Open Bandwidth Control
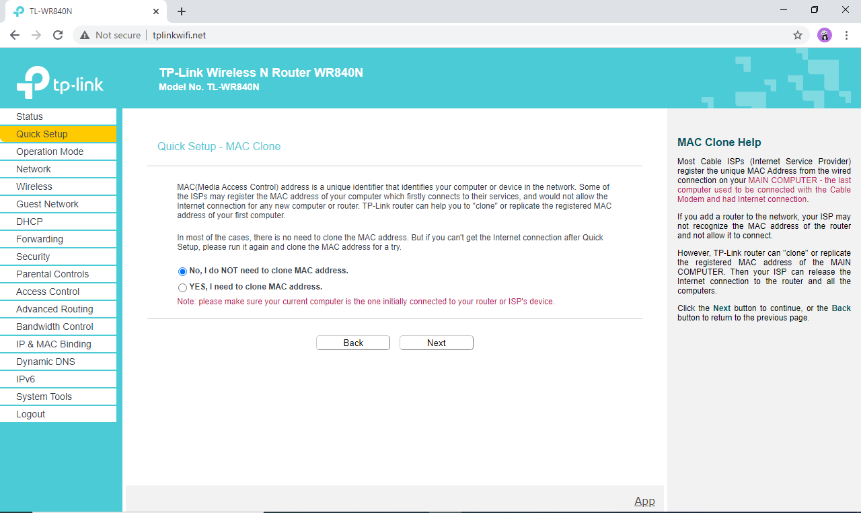The image size is (861, 513). click(x=59, y=327)
